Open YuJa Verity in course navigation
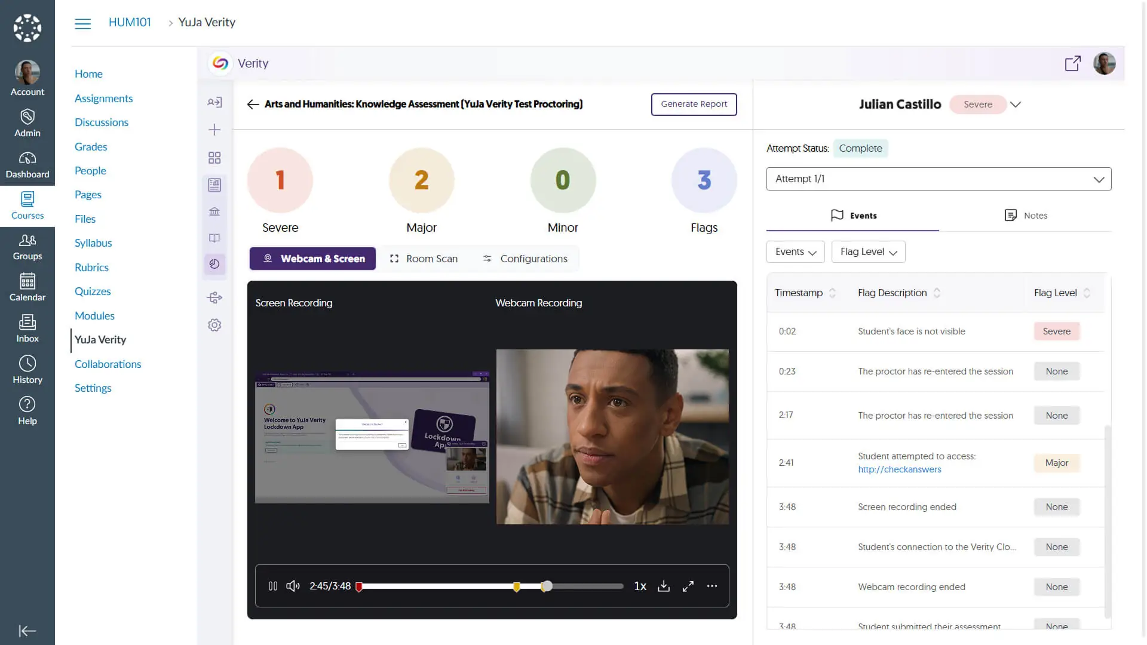 tap(100, 339)
